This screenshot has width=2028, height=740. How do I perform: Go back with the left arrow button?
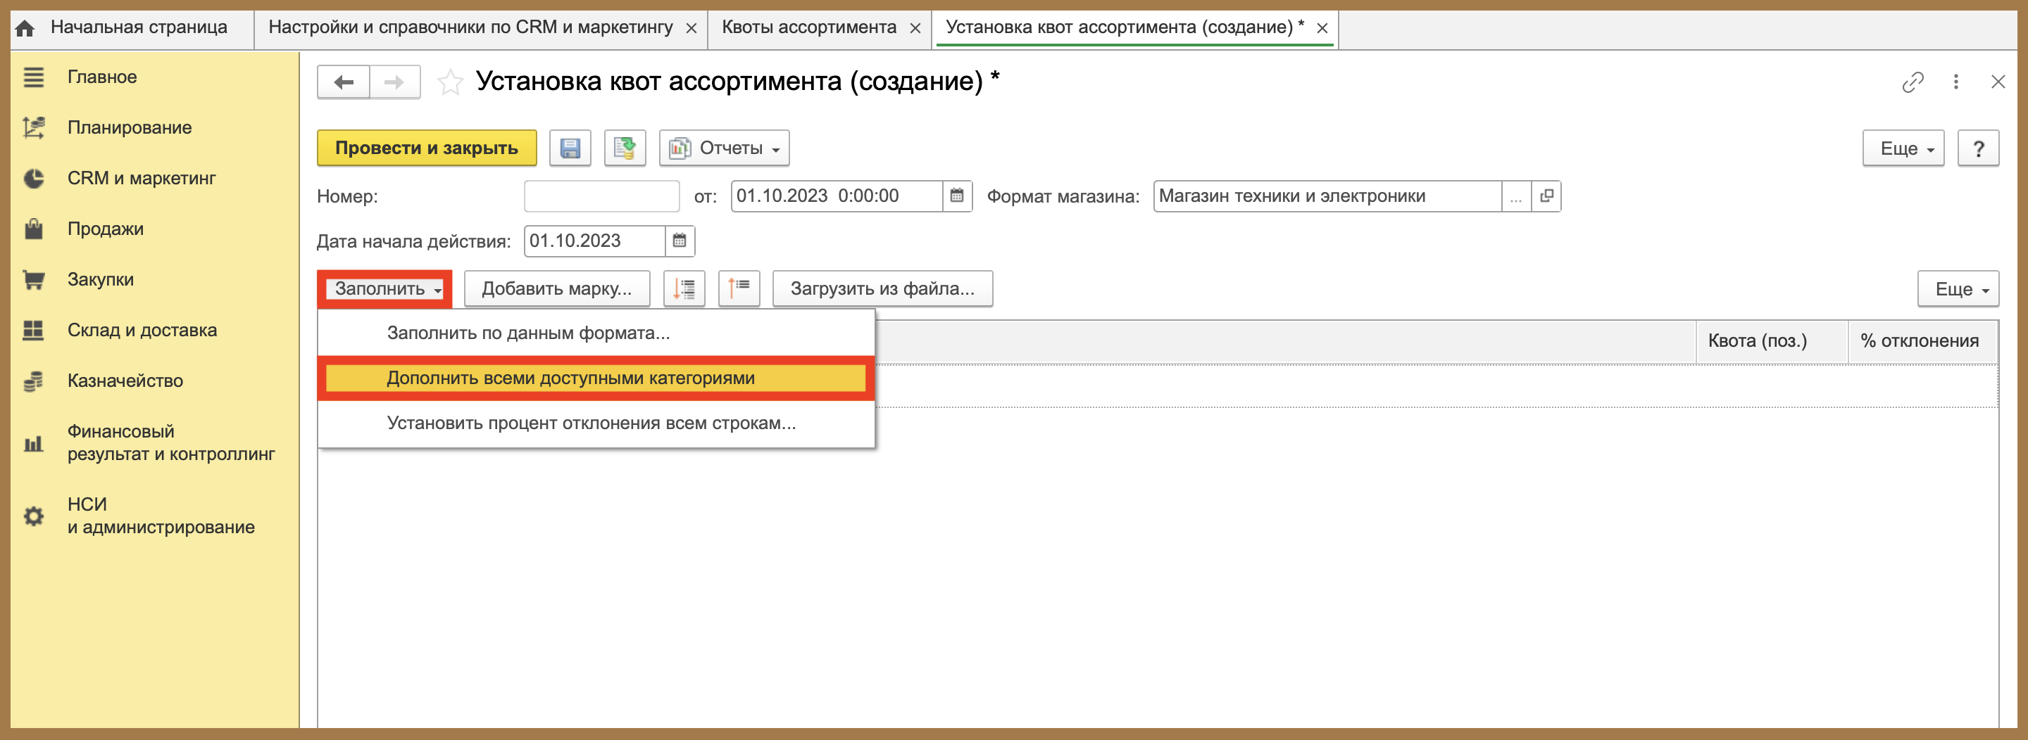point(343,82)
